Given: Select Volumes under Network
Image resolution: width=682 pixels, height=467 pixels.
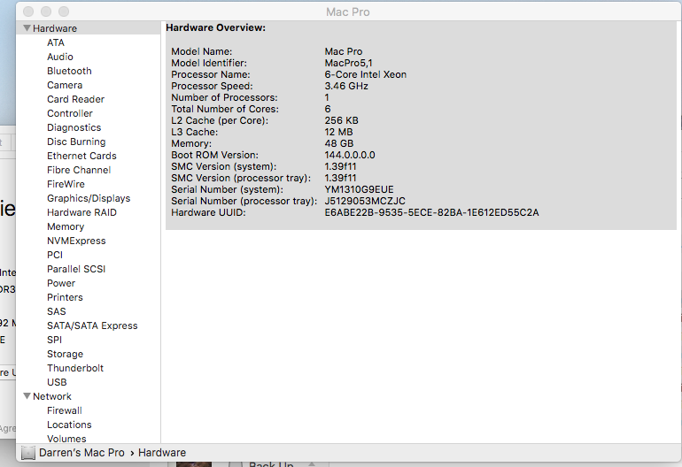Looking at the screenshot, I should point(66,439).
